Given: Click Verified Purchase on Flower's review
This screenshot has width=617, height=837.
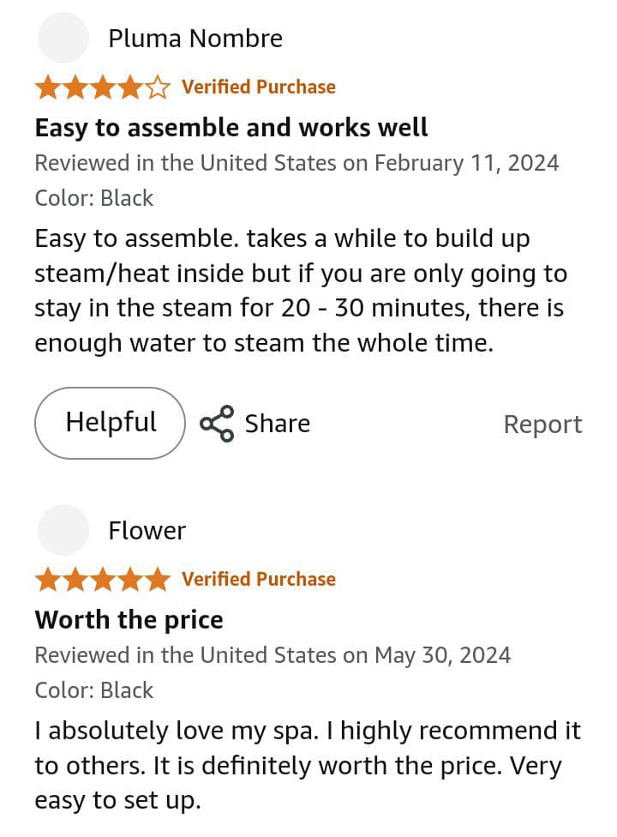Looking at the screenshot, I should (x=259, y=580).
